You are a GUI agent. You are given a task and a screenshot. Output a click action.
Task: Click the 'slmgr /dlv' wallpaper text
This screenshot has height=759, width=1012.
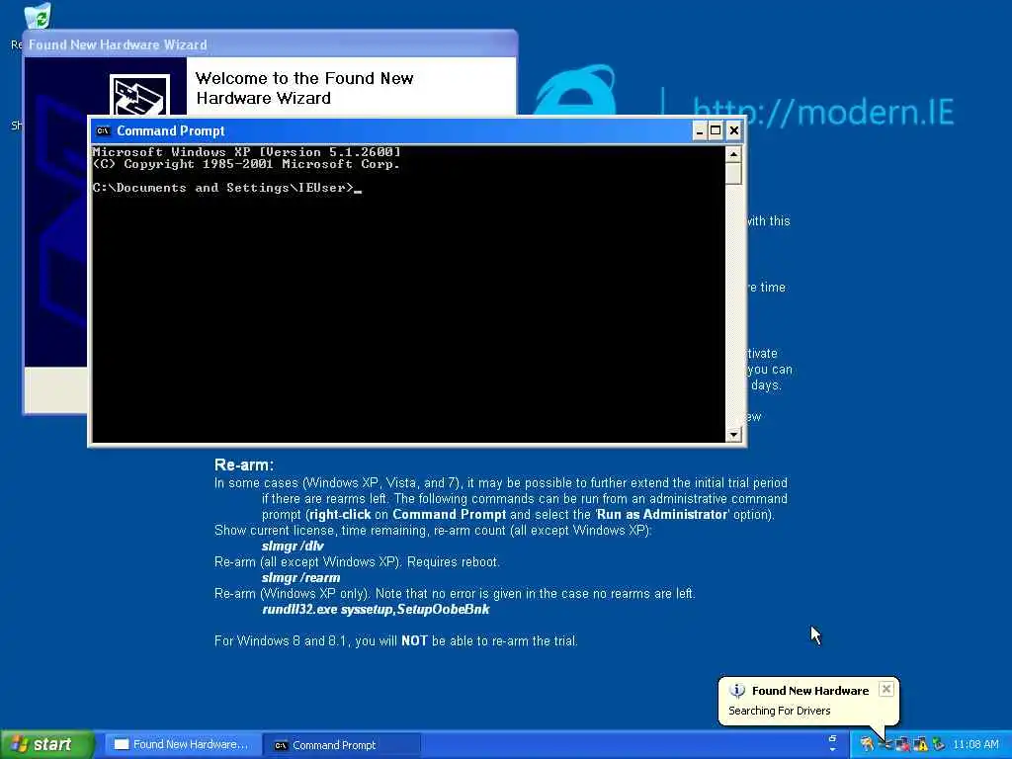(x=293, y=546)
